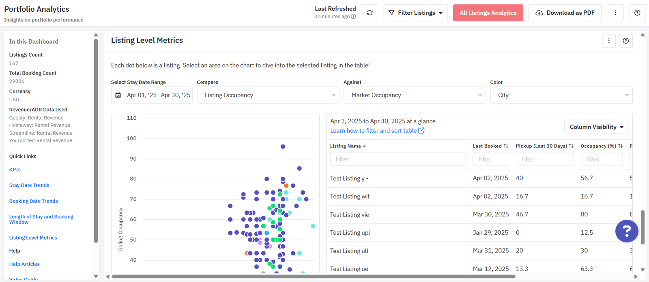Sort the Last Booked column
Viewport: 649px width, 282px height.
coord(506,146)
